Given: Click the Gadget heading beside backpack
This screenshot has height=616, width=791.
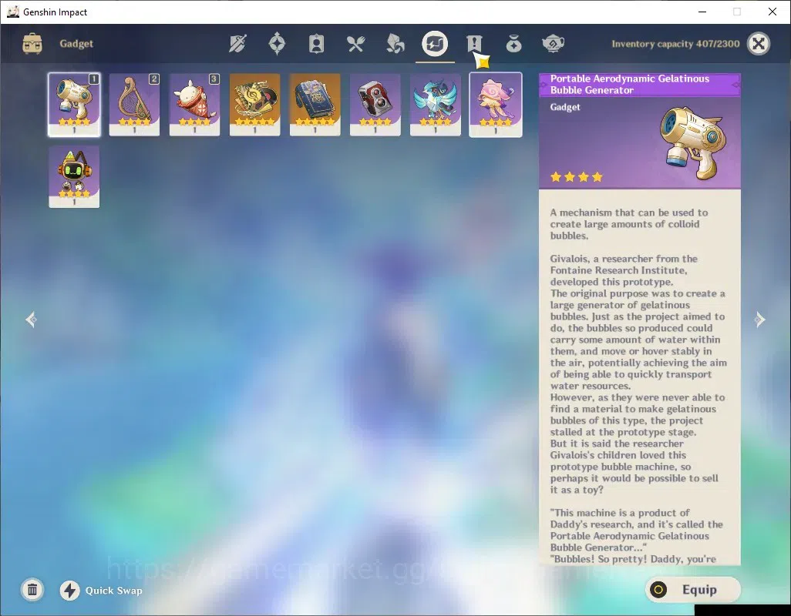Looking at the screenshot, I should (76, 43).
